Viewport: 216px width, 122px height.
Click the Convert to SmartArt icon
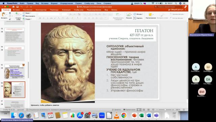tap(118, 15)
